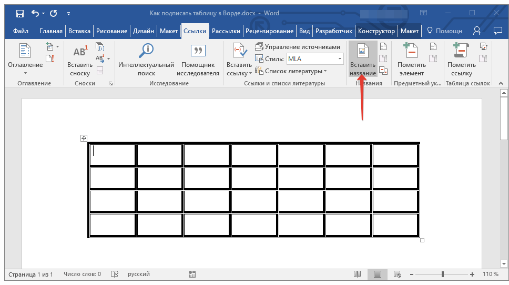Image resolution: width=509 pixels, height=285 pixels.
Task: Switch to Read Mode view in status bar
Action: point(358,274)
